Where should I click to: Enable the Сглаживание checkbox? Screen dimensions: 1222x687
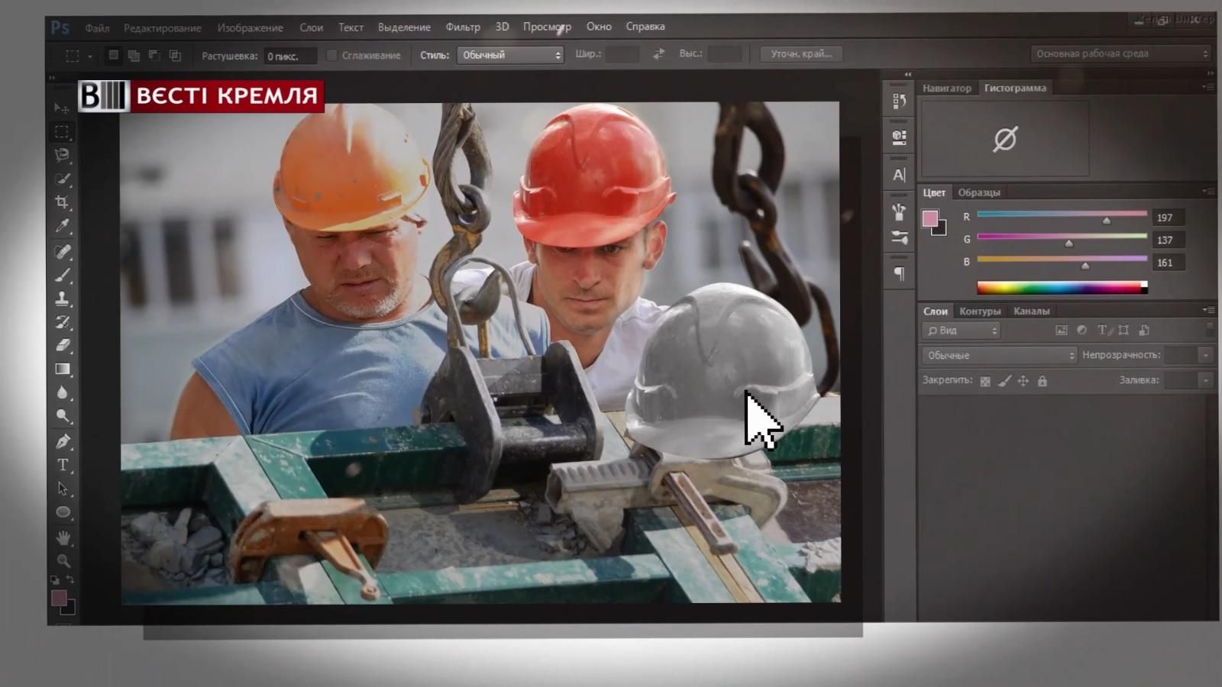(331, 55)
